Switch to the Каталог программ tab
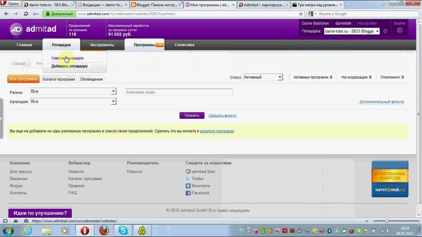Image resolution: width=422 pixels, height=237 pixels. [x=59, y=79]
